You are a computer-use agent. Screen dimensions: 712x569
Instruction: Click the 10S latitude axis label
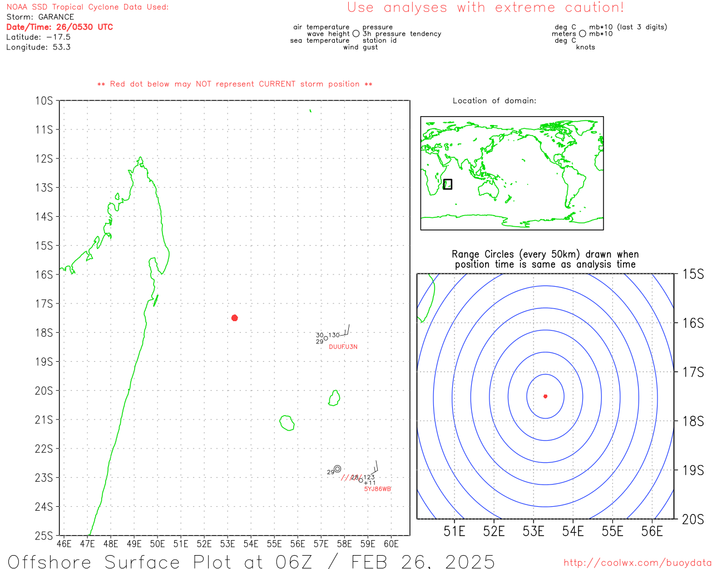(x=44, y=101)
